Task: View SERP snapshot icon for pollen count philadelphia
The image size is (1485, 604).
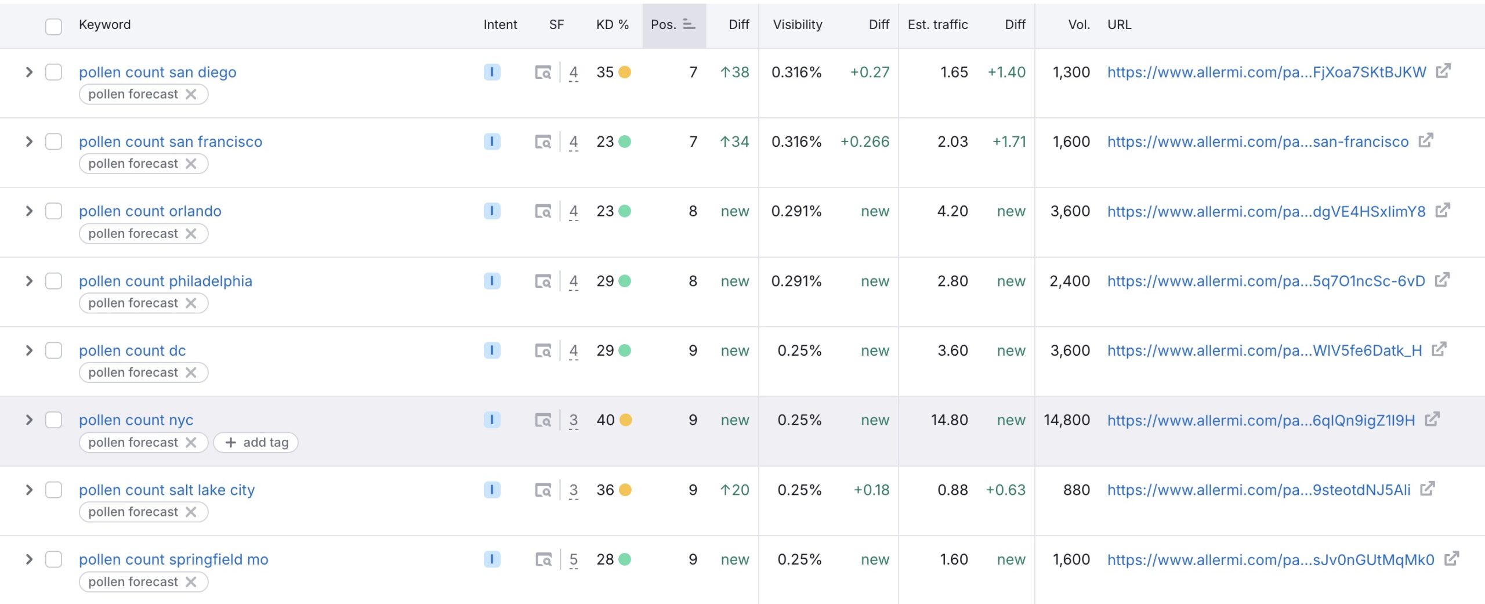Action: point(543,281)
